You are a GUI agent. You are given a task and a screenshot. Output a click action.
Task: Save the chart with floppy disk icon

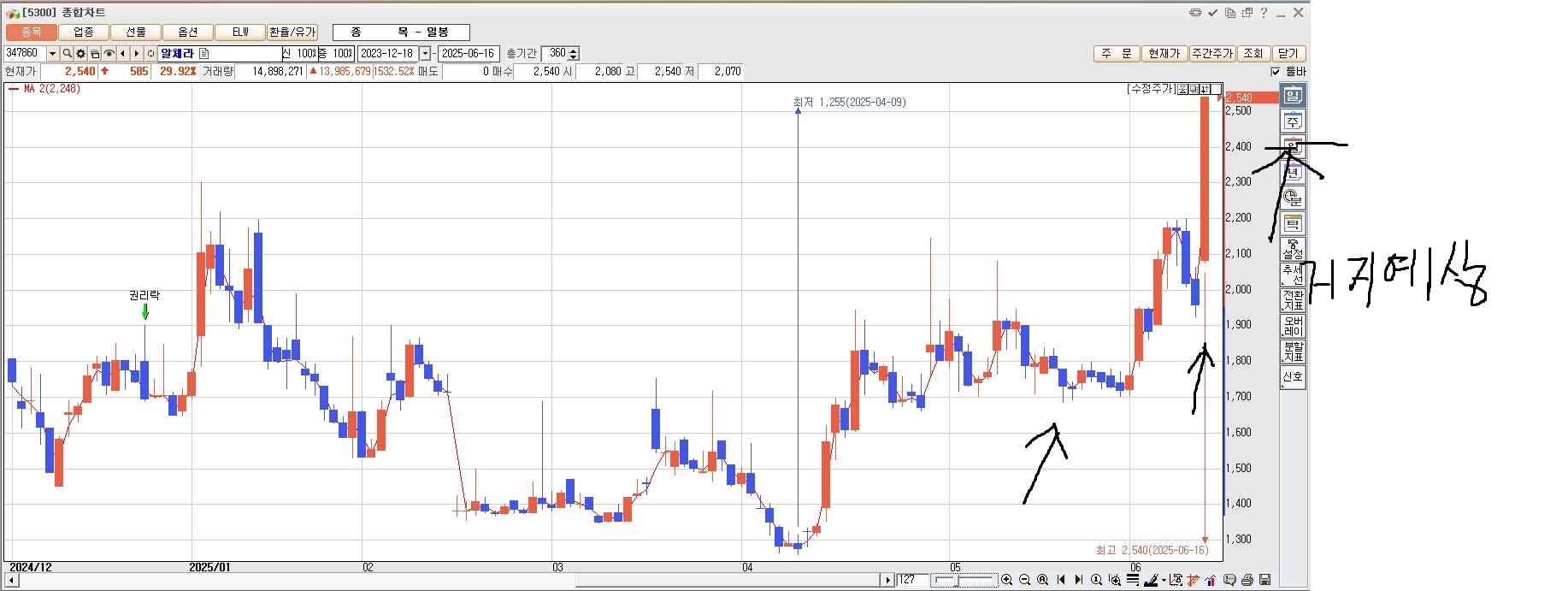(x=1264, y=580)
